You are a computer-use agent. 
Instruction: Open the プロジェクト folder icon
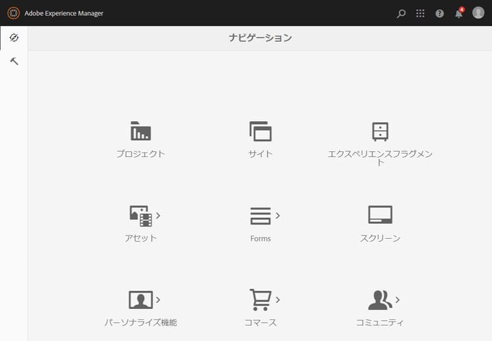pos(140,131)
